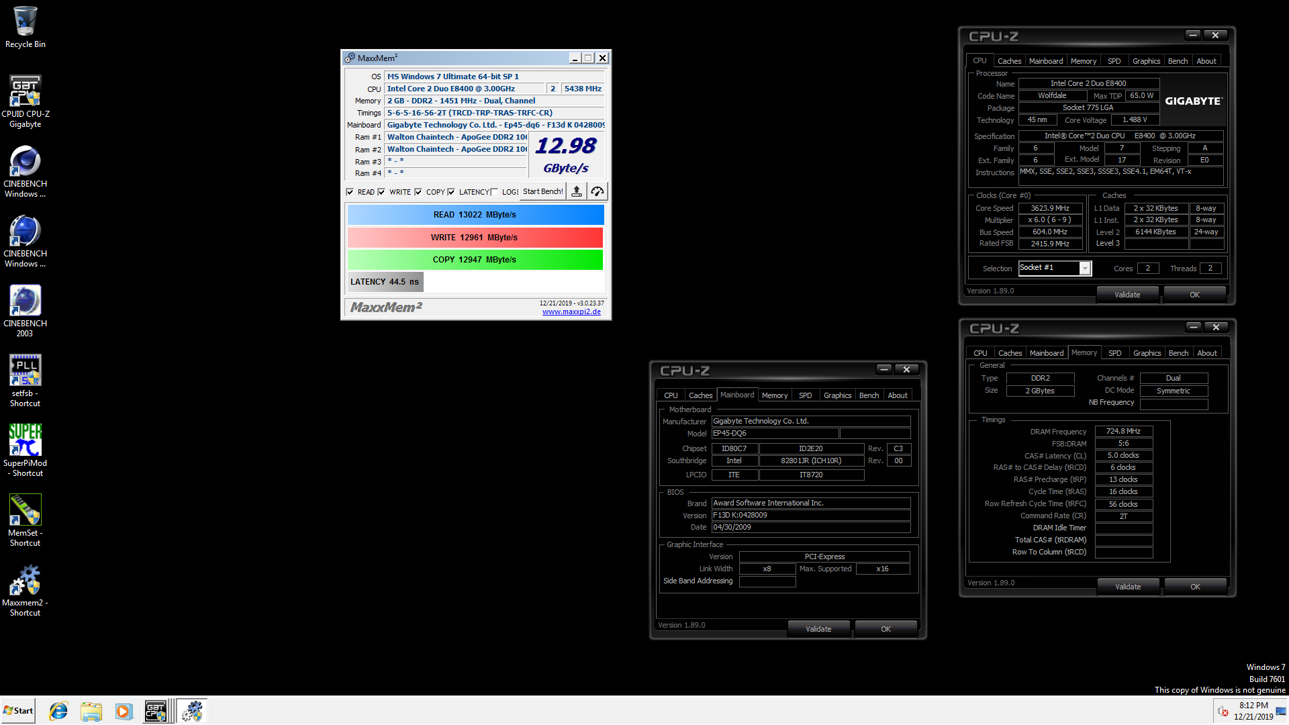Viewport: 1289px width, 725px height.
Task: Open Memory tab in CPU-Z CPU window
Action: [x=1084, y=61]
